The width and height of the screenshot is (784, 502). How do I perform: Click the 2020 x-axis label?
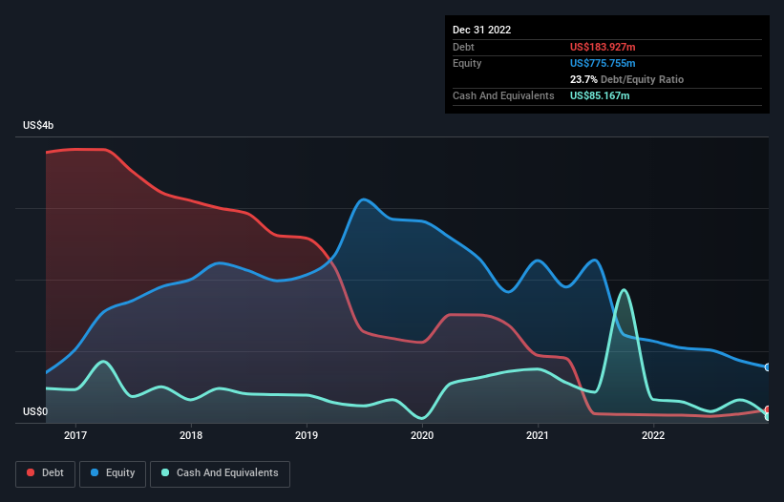(x=422, y=435)
